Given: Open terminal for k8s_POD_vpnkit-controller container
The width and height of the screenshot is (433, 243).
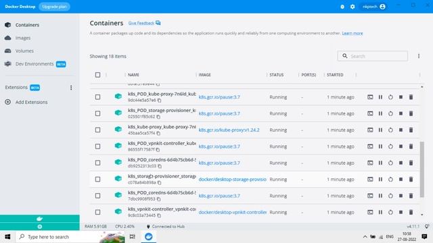Looking at the screenshot, I should pos(370,146).
